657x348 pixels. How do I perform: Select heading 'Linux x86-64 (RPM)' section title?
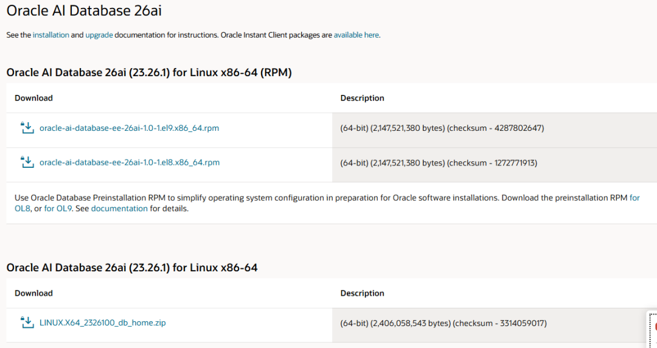coord(149,72)
